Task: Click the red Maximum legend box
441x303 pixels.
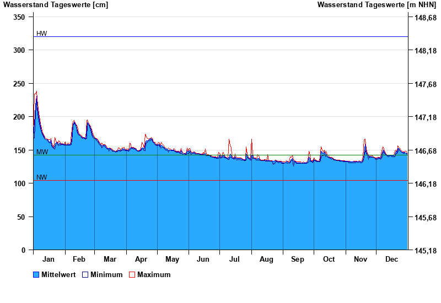Action: coord(132,275)
